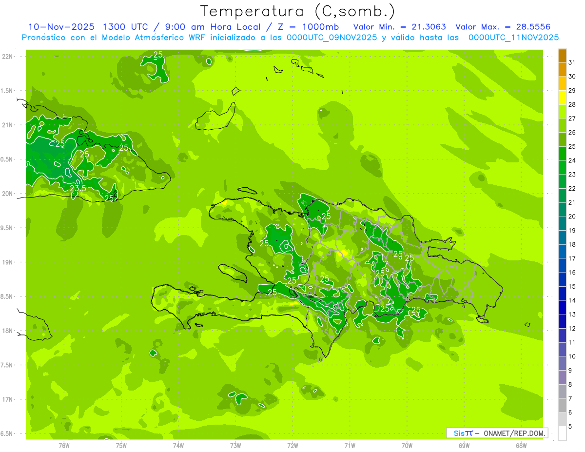Click the '19N' latitude label
This screenshot has width=585, height=452.
[x=7, y=262]
